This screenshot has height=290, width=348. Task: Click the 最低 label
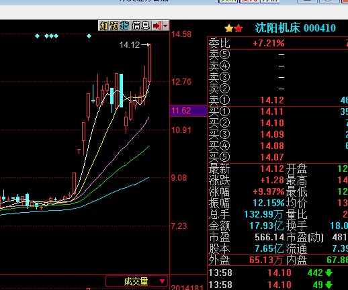click(x=297, y=191)
